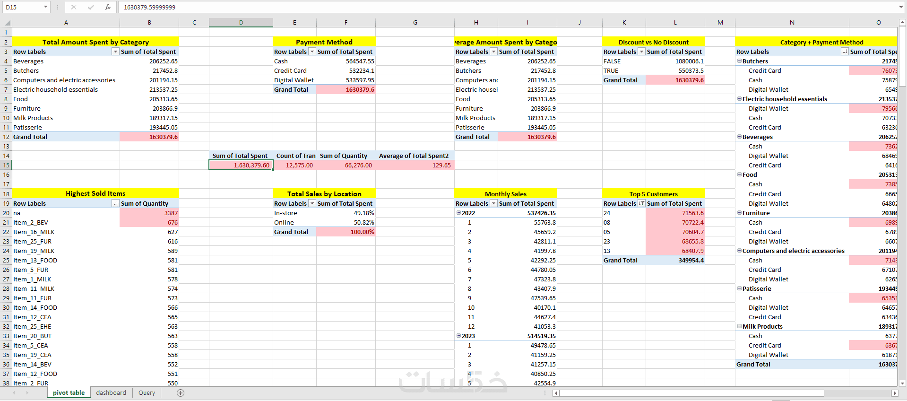This screenshot has width=907, height=401.
Task: Open sort filter in Category + Payment Method table
Action: pyautogui.click(x=845, y=52)
